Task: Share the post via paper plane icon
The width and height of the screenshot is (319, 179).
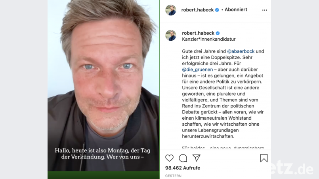Action: click(196, 158)
